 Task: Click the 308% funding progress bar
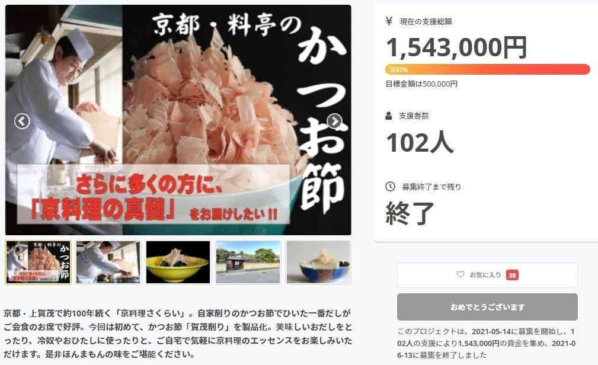pos(487,69)
